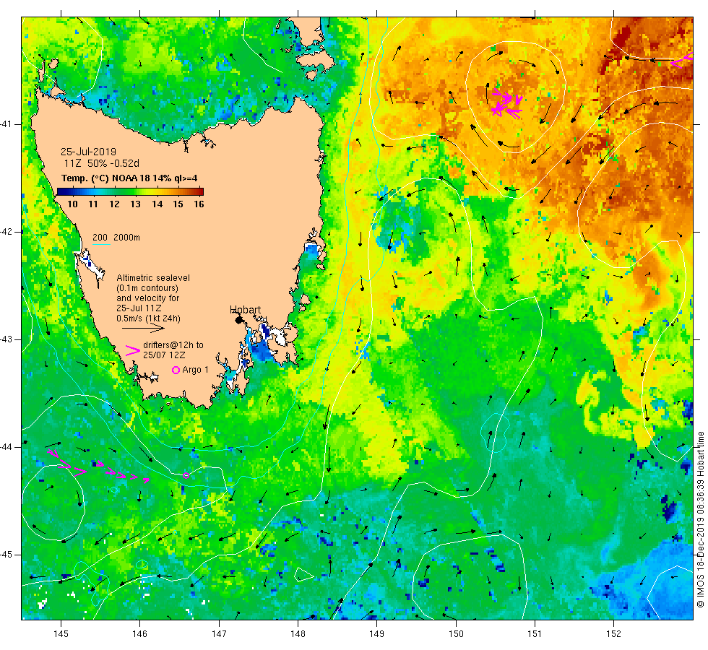Click the '14' value on temperature scale
708x650 pixels.
pos(157,204)
